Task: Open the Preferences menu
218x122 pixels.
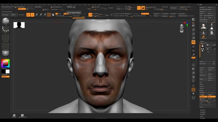Action: pos(65,4)
